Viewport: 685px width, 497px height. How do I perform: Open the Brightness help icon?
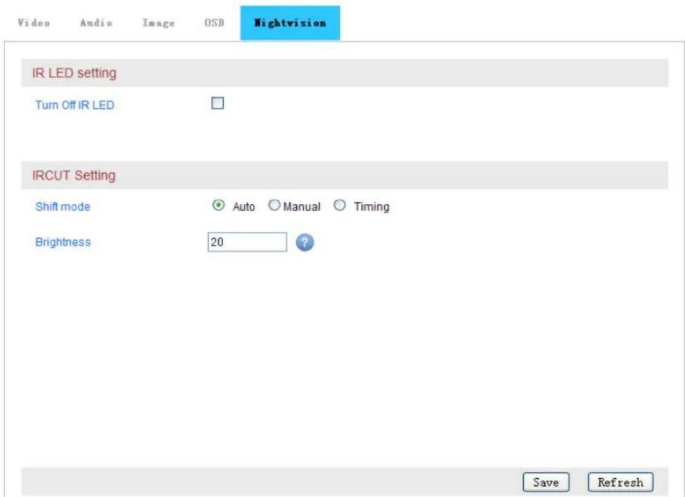pyautogui.click(x=305, y=243)
